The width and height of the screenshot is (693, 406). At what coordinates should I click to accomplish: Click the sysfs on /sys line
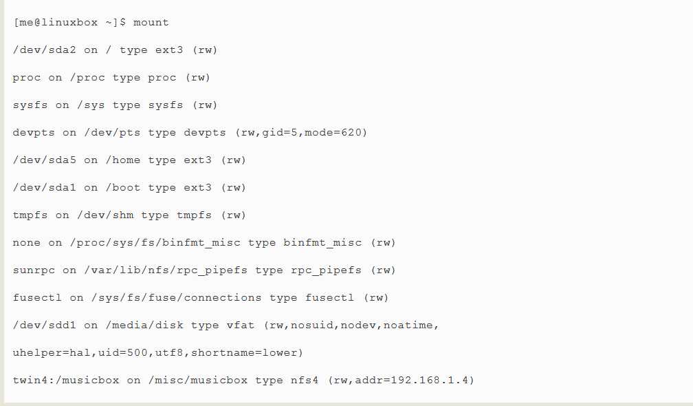tap(115, 105)
